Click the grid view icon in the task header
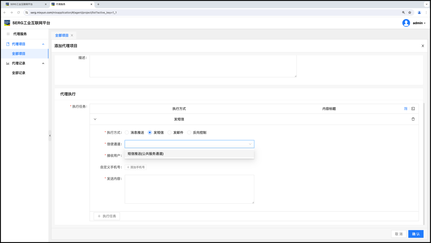 pyautogui.click(x=406, y=109)
